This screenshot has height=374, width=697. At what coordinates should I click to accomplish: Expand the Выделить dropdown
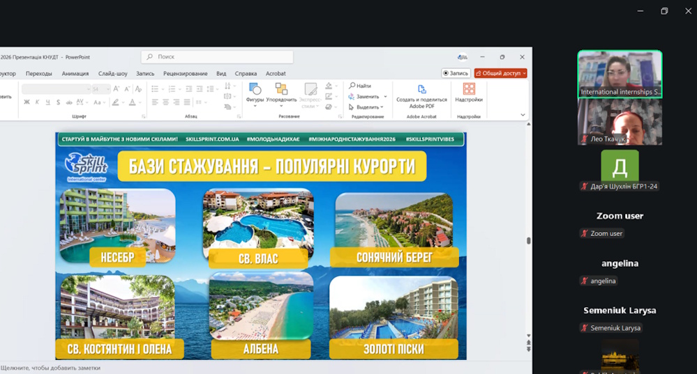[x=370, y=107]
